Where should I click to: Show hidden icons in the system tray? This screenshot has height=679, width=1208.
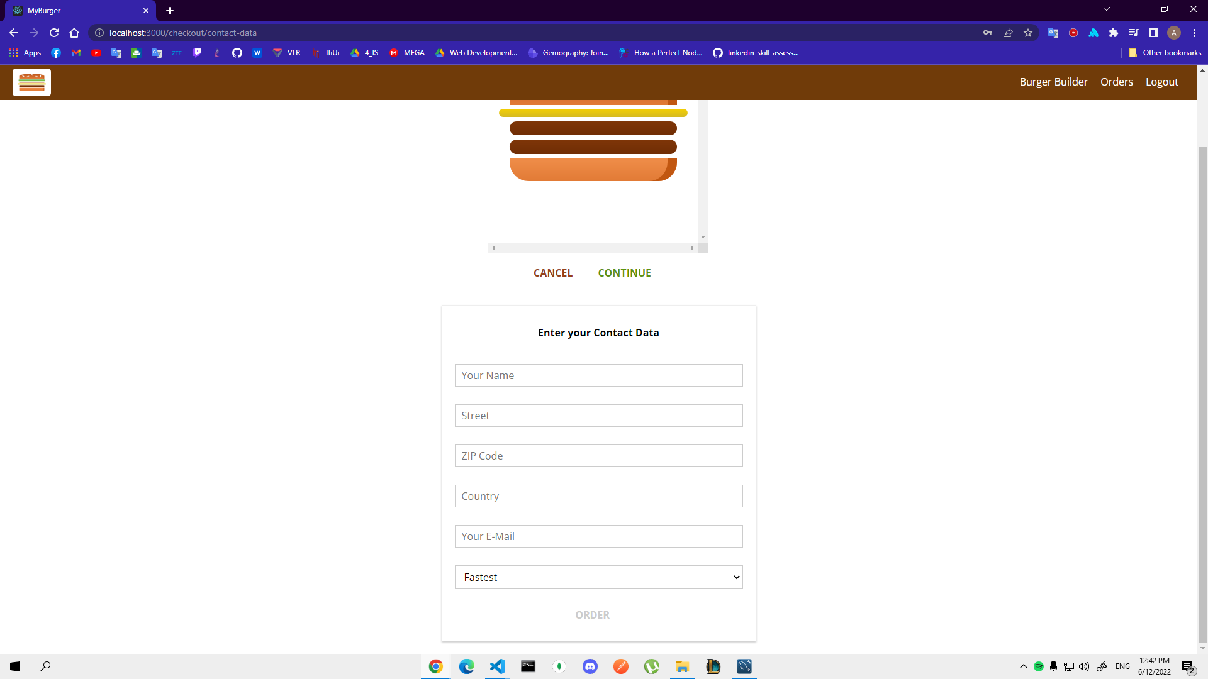[x=1022, y=666]
